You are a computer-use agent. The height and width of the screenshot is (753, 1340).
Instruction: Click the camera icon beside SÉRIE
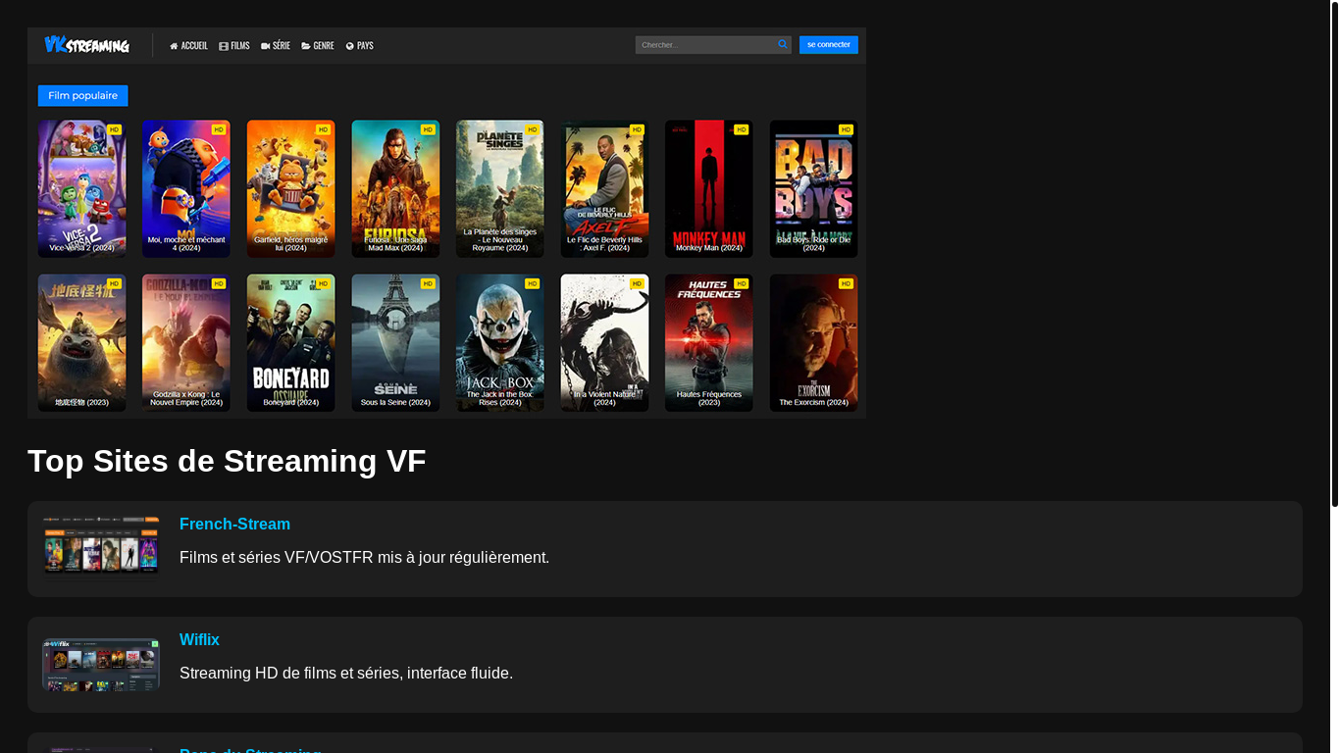pos(265,46)
